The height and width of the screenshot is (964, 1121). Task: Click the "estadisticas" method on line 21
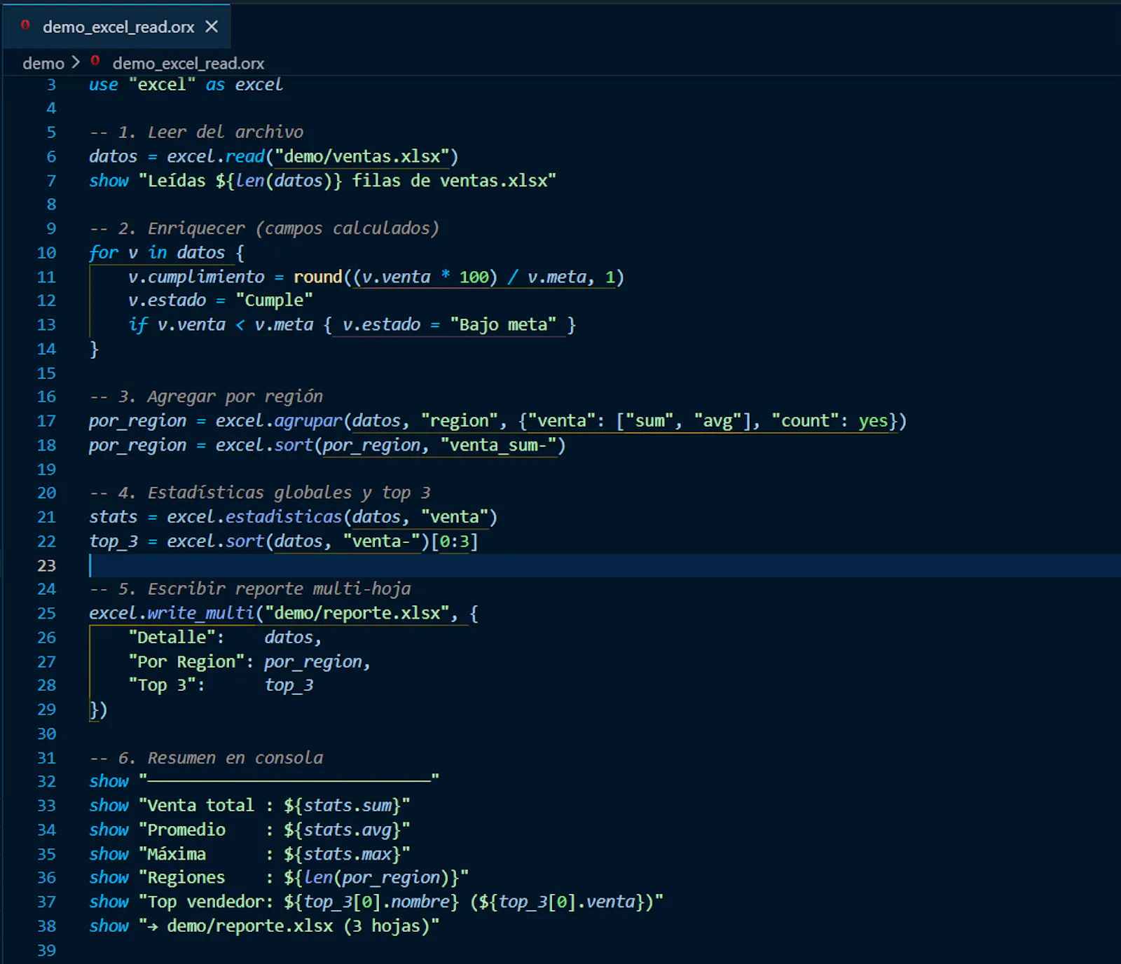pyautogui.click(x=284, y=517)
